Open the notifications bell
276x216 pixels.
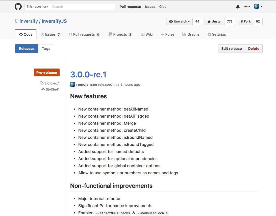[238, 7]
